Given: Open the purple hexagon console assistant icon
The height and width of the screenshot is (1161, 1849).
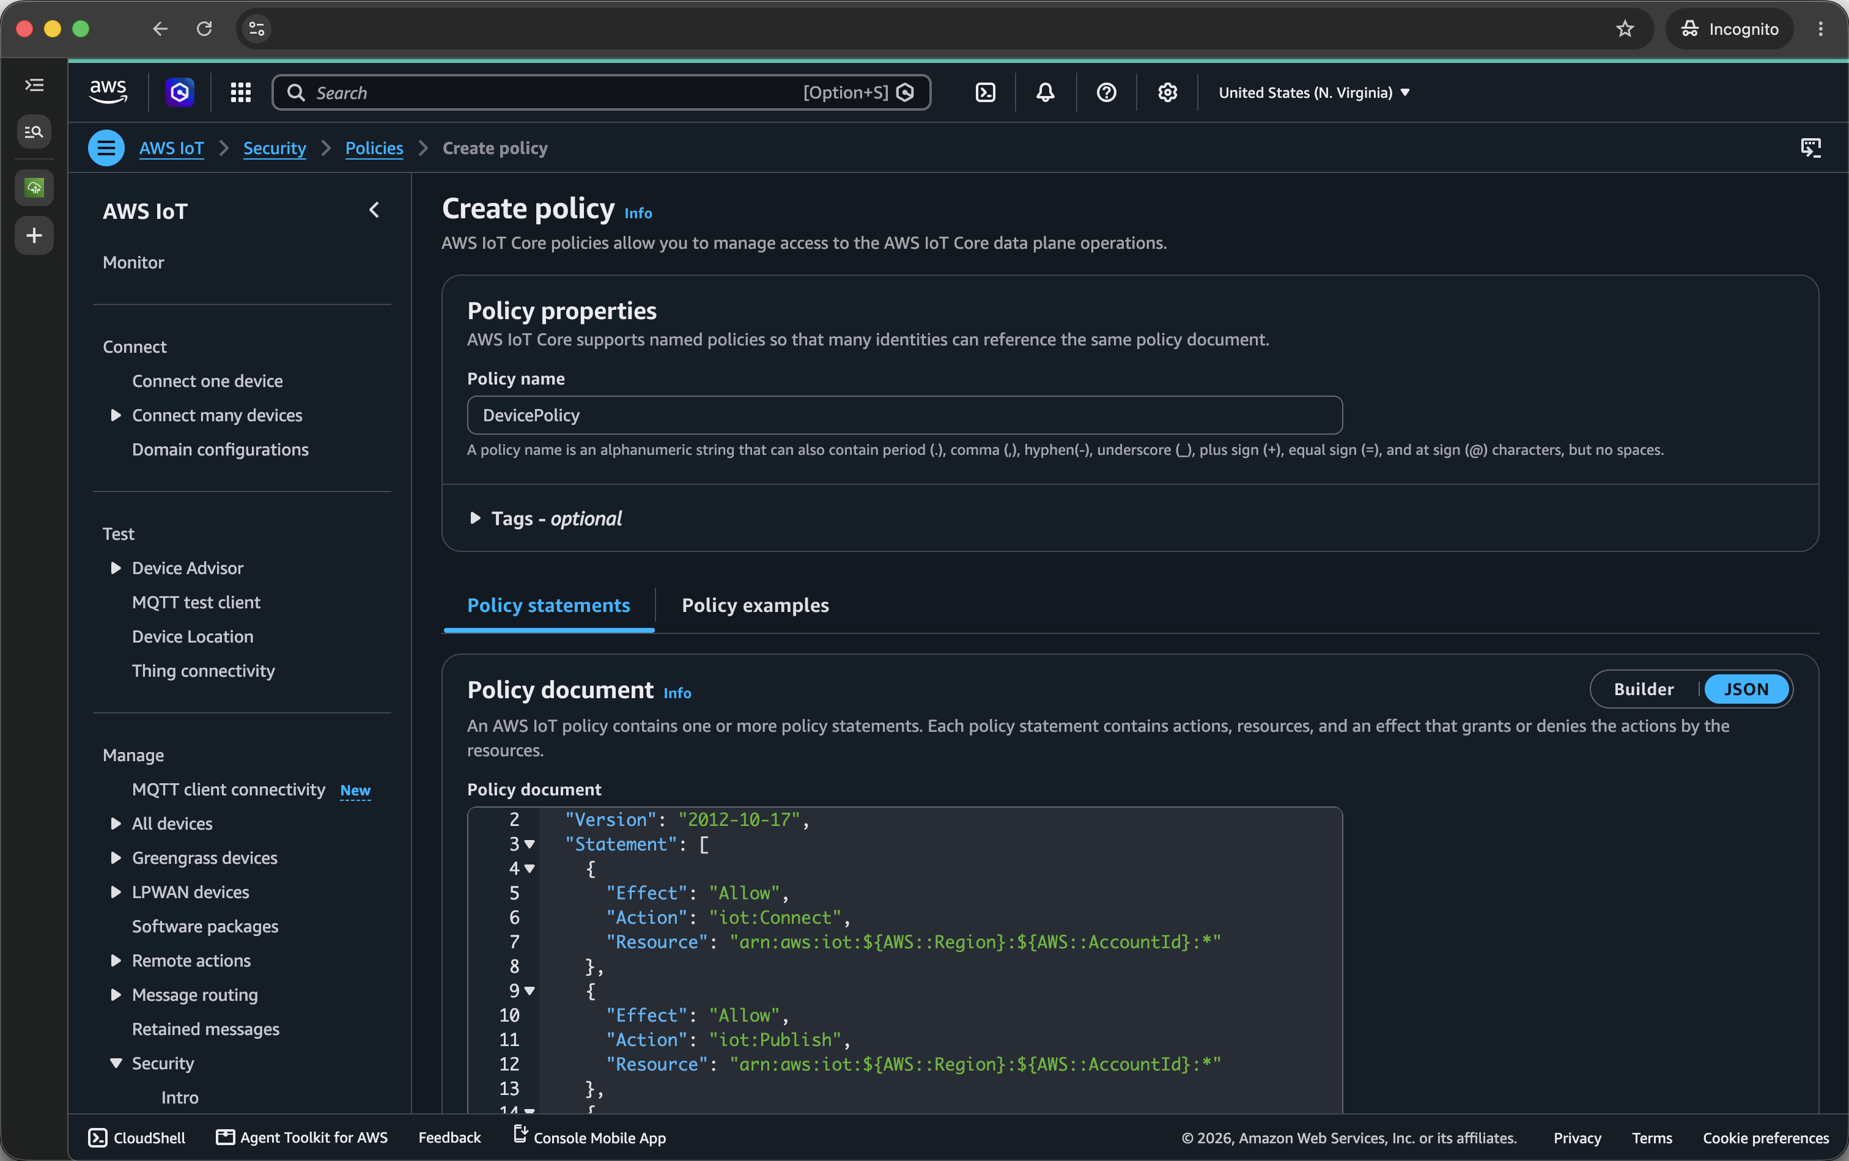Looking at the screenshot, I should (180, 92).
